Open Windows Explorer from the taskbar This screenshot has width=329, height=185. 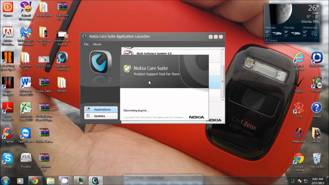coord(50,181)
